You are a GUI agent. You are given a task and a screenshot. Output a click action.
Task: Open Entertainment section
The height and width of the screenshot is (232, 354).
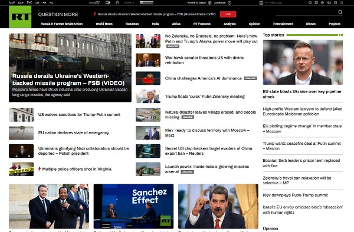tap(283, 24)
